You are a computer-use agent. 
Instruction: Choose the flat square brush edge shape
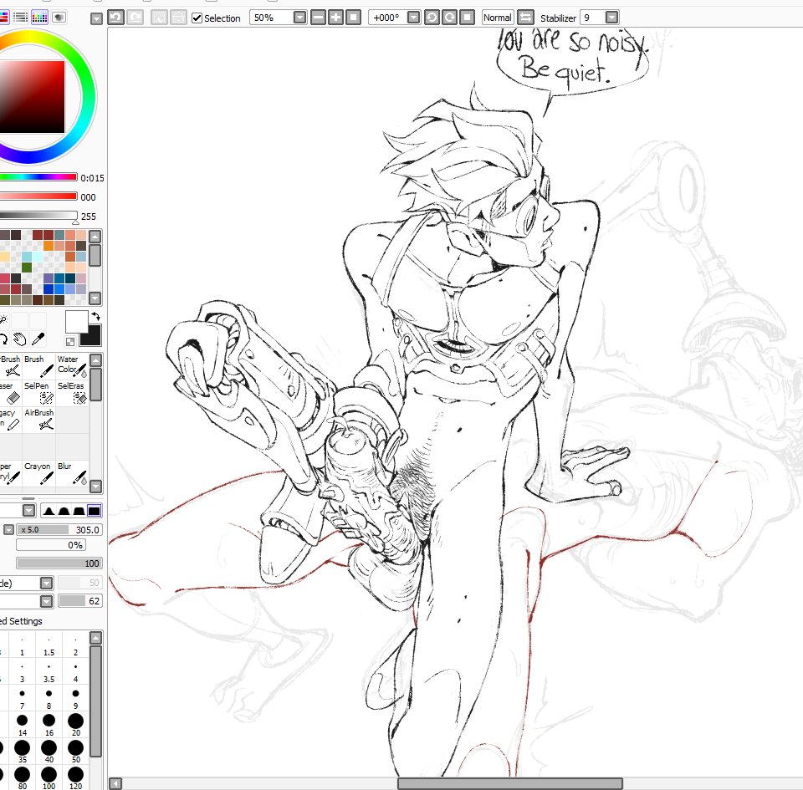click(95, 511)
